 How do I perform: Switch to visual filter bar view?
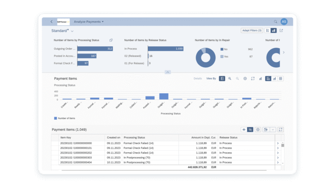pyautogui.click(x=273, y=31)
